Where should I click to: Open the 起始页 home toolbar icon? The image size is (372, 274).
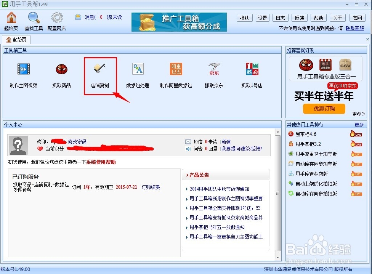11,18
